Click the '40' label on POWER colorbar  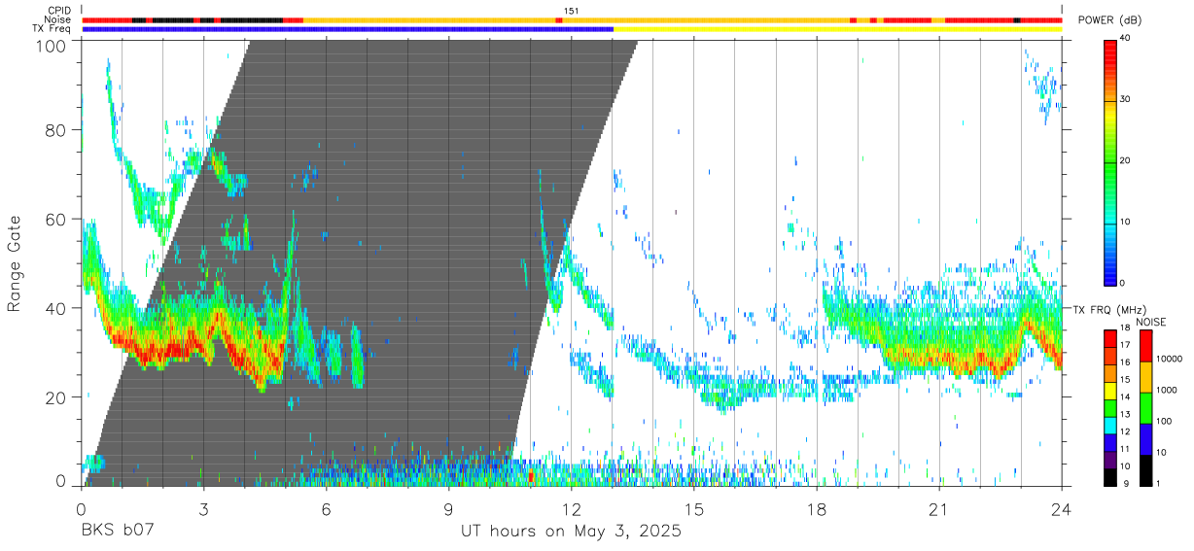tap(1127, 39)
